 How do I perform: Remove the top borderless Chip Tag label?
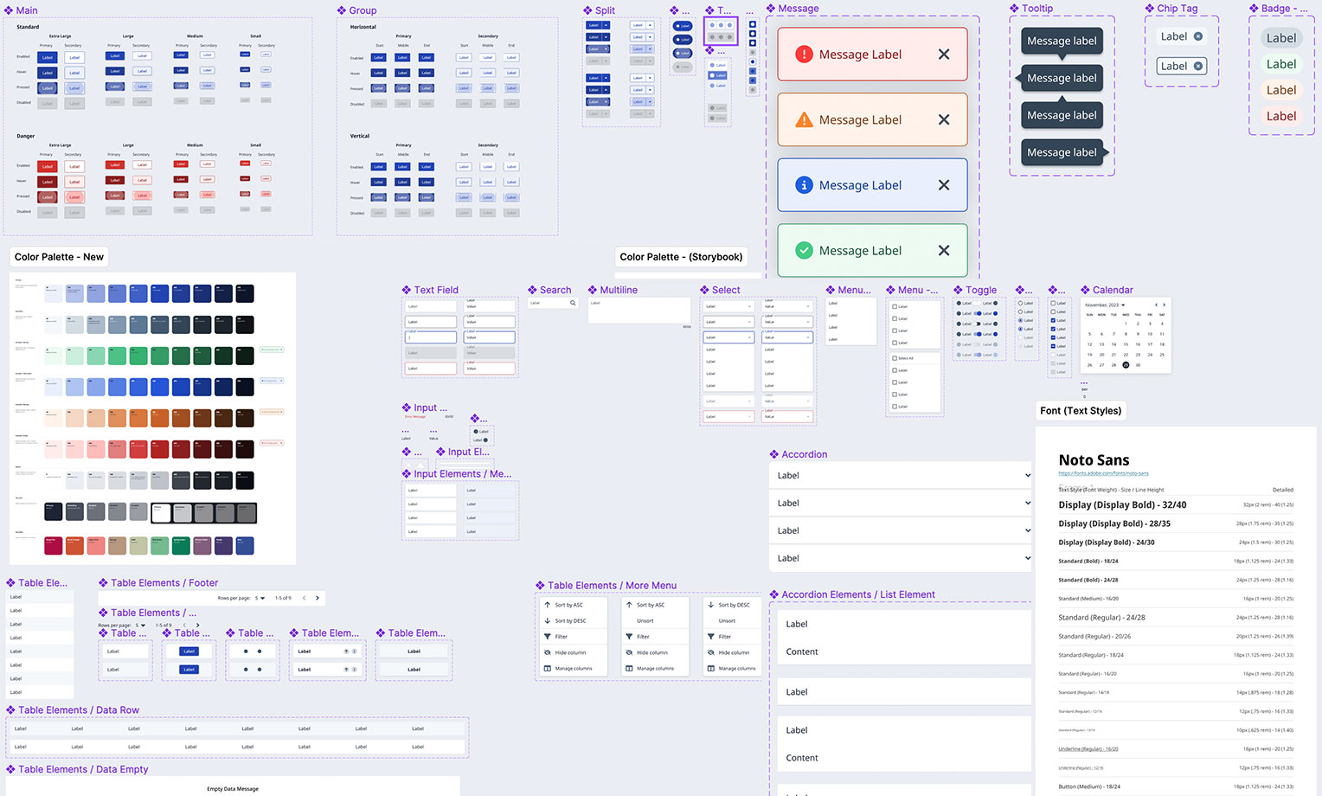[1198, 36]
